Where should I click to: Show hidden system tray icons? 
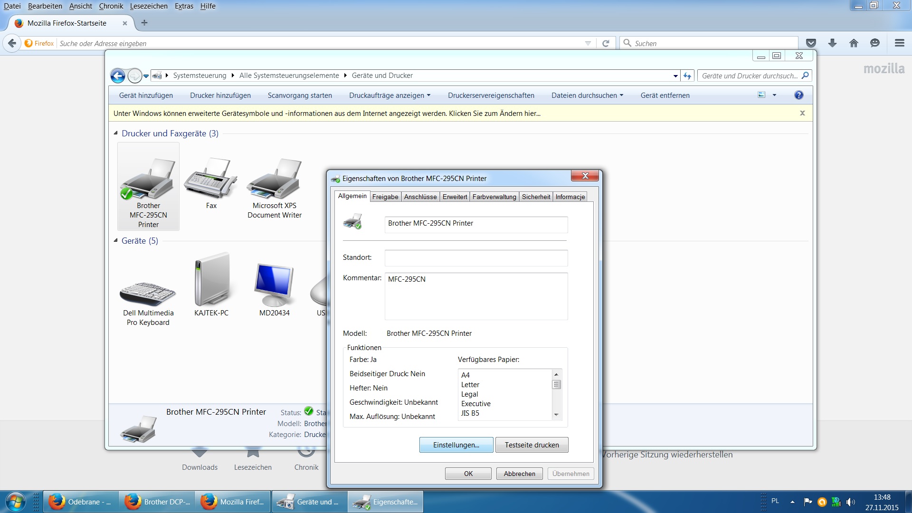(x=792, y=502)
